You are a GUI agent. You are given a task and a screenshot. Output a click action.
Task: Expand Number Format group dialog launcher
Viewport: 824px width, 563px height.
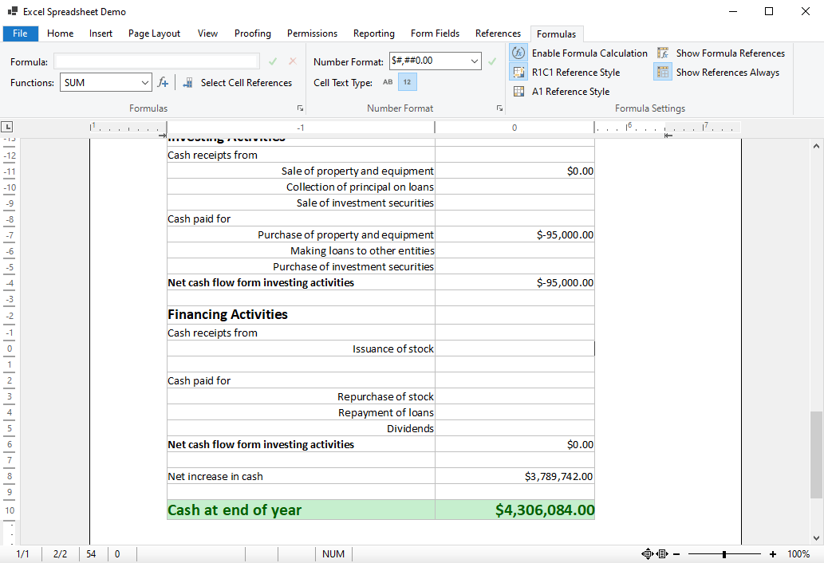click(499, 108)
